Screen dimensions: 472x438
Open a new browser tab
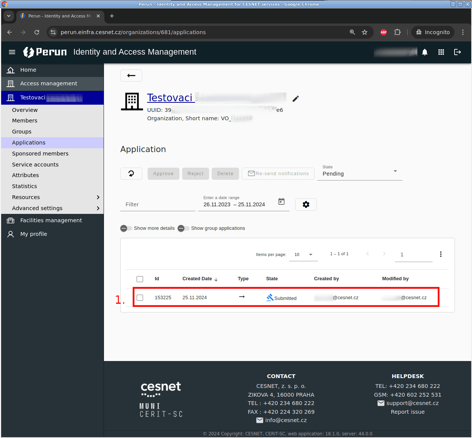pos(112,16)
